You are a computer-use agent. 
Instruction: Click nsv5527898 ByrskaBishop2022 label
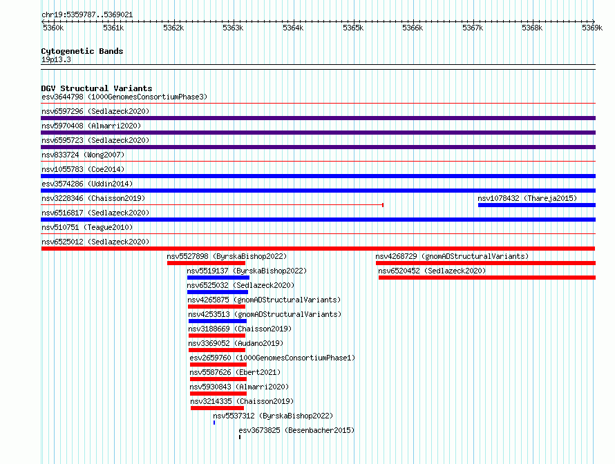pyautogui.click(x=227, y=256)
